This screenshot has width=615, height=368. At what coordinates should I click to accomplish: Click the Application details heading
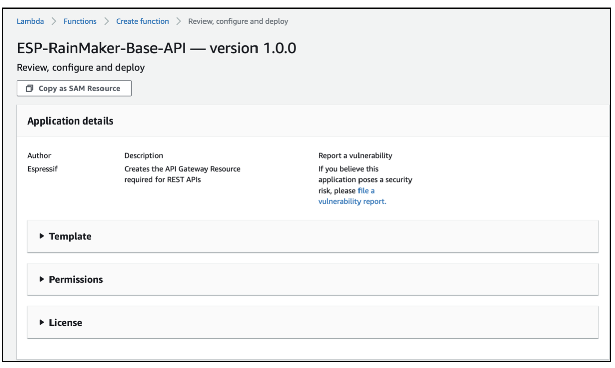point(70,121)
